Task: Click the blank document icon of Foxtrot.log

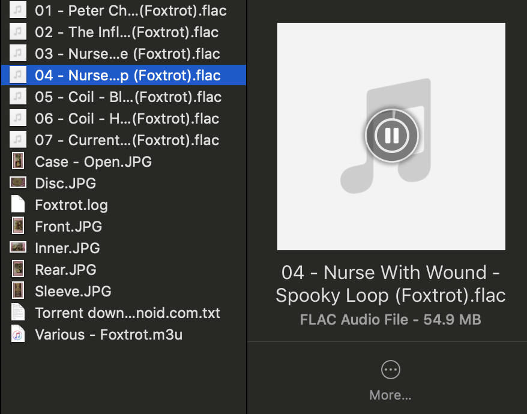Action: click(x=18, y=203)
